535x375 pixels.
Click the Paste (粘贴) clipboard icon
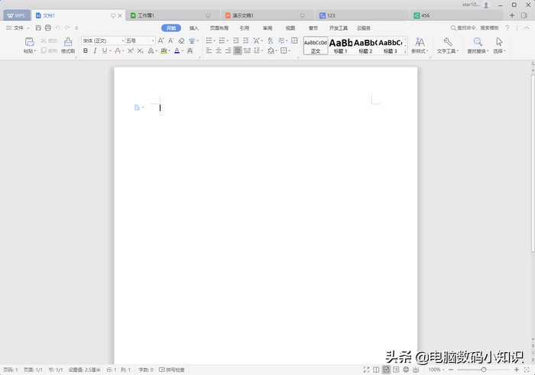(x=29, y=43)
